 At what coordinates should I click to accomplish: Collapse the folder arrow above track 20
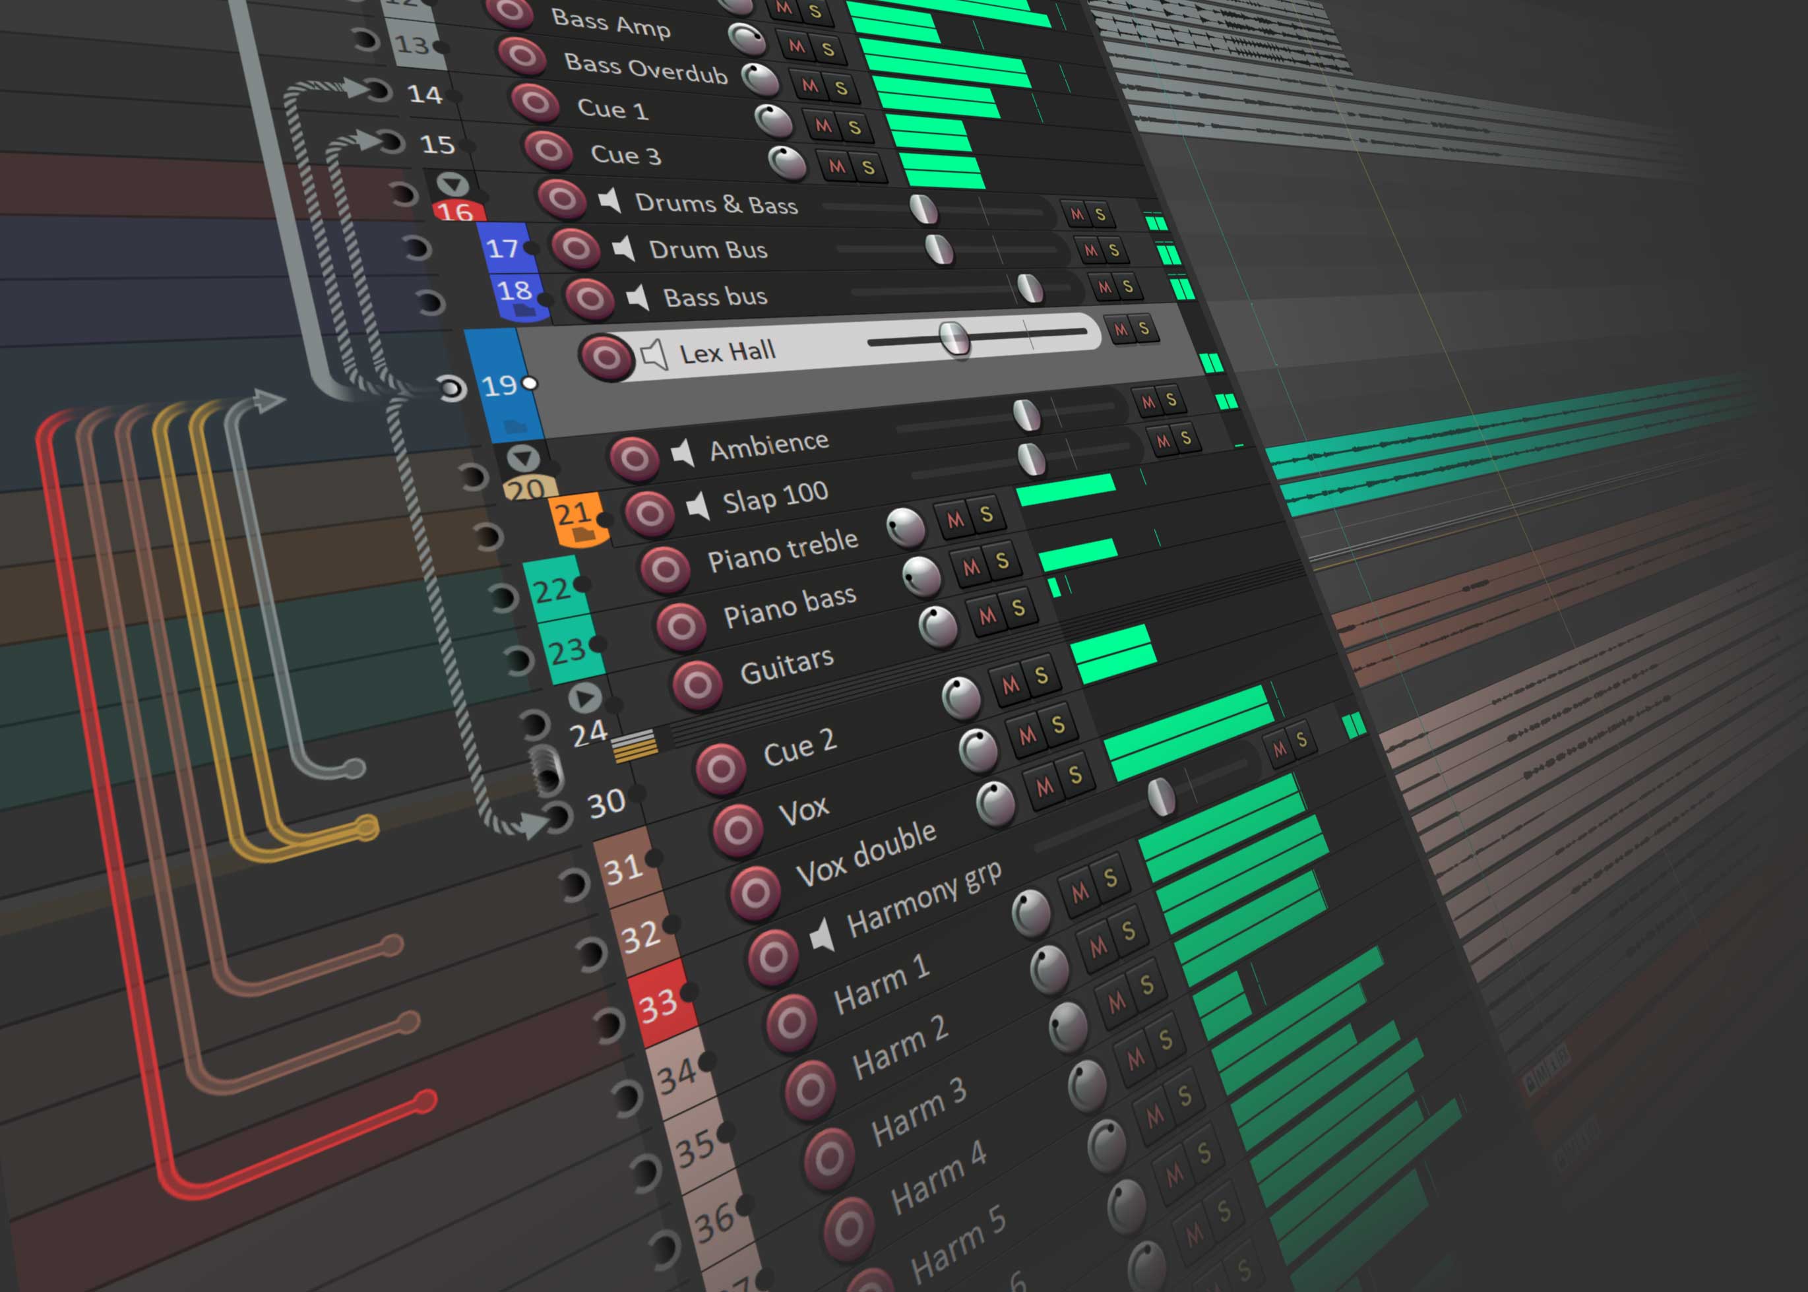click(523, 458)
